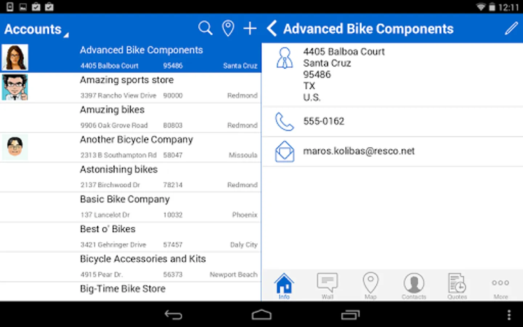Tap the 4405 Balboa Court address block
Screen dimensions: 523x327
(344, 74)
